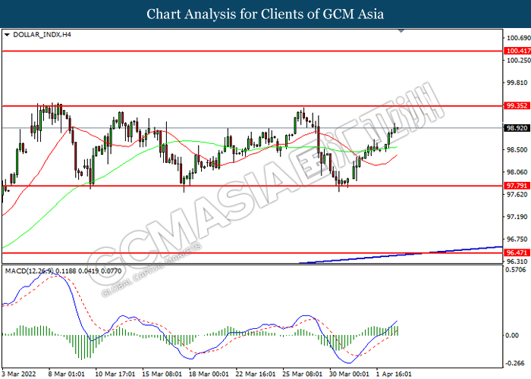The image size is (531, 379).
Task: Select the 8 Mar 01:01 time label
Action: click(67, 374)
